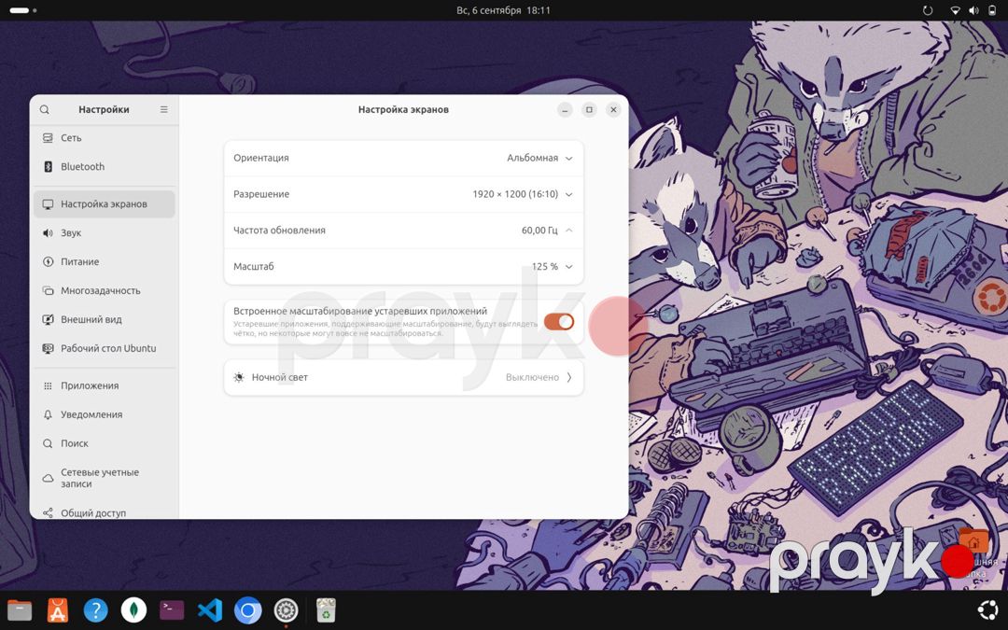Click the sun icon for Ночной свет
Image resolution: width=1008 pixels, height=630 pixels.
pos(239,377)
